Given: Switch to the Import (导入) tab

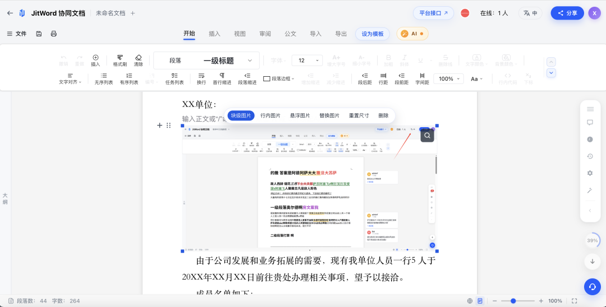Looking at the screenshot, I should [316, 34].
